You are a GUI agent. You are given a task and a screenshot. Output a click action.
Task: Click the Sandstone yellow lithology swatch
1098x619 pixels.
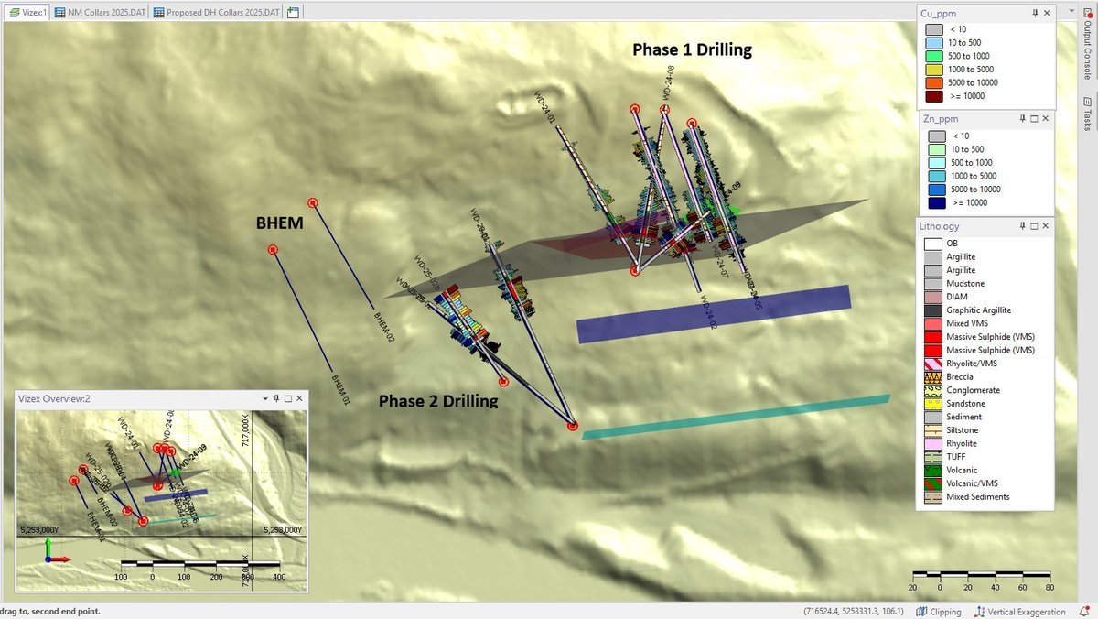(x=931, y=403)
